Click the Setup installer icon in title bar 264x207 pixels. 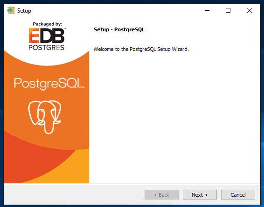click(11, 10)
